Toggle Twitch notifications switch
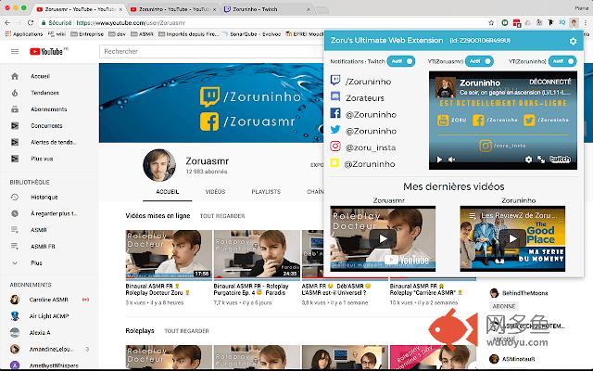 tap(401, 61)
